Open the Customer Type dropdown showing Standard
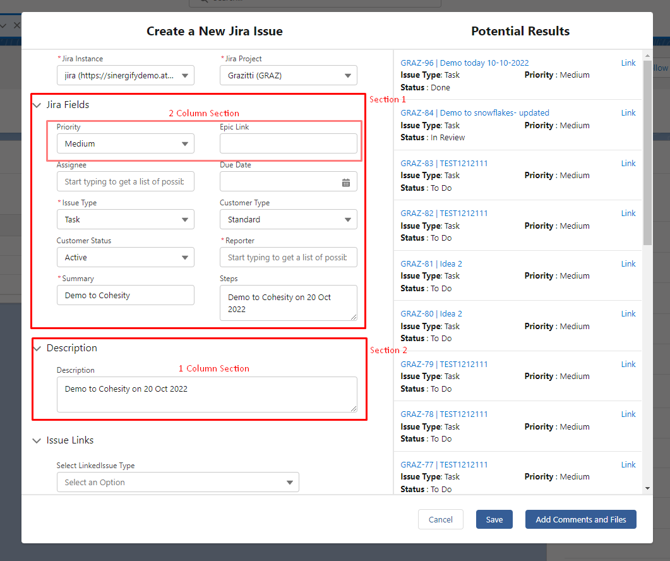Image resolution: width=670 pixels, height=561 pixels. point(289,219)
